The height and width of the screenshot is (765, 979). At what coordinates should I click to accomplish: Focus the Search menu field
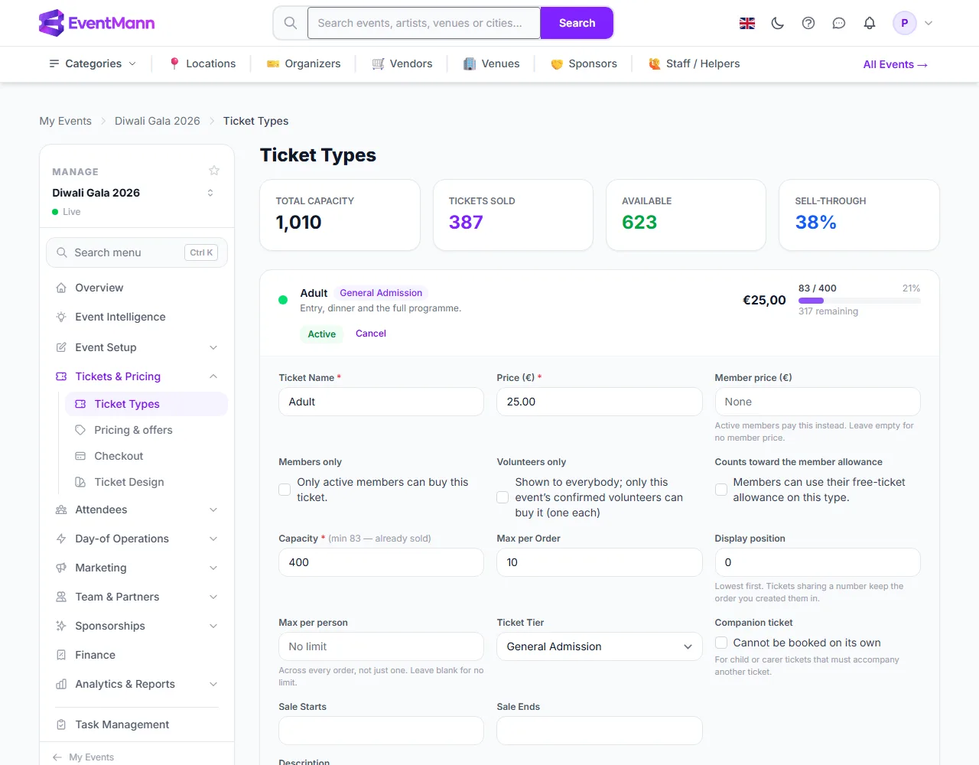[137, 252]
